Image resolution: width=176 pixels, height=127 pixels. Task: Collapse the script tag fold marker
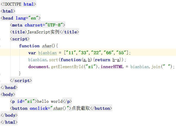point(1,39)
